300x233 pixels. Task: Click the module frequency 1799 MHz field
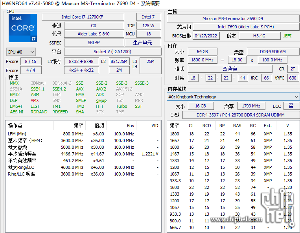pos(251,106)
